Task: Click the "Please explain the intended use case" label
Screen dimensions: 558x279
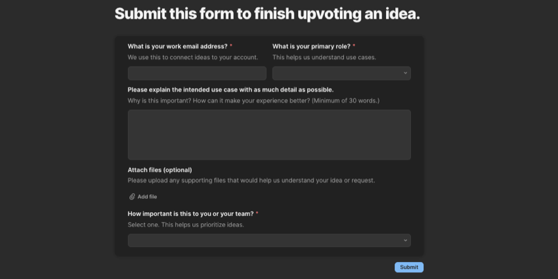Action: tap(230, 90)
